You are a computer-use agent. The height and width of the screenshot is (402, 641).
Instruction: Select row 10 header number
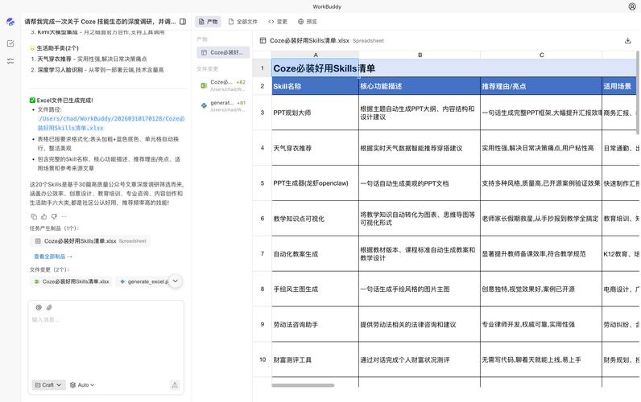tap(262, 359)
